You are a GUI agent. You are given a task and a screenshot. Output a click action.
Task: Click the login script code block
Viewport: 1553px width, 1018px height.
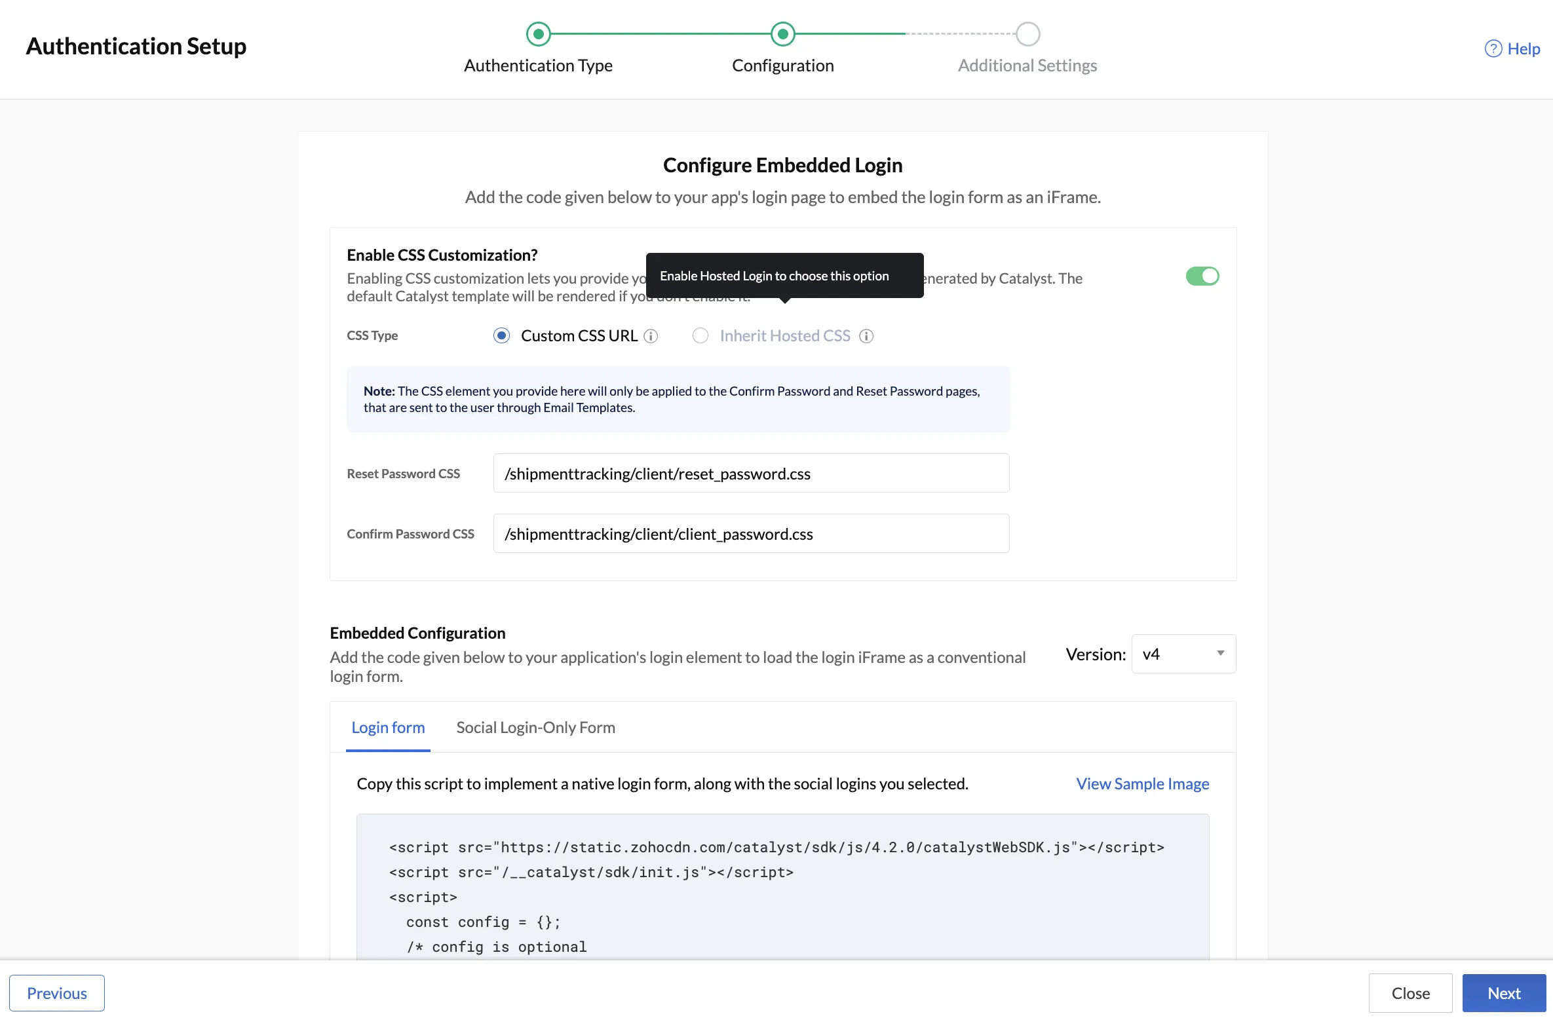point(782,888)
